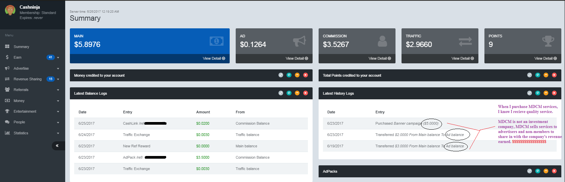Viewport: 565px width, 182px height.
Task: Close the Money credited to your account panel
Action: coord(306,75)
